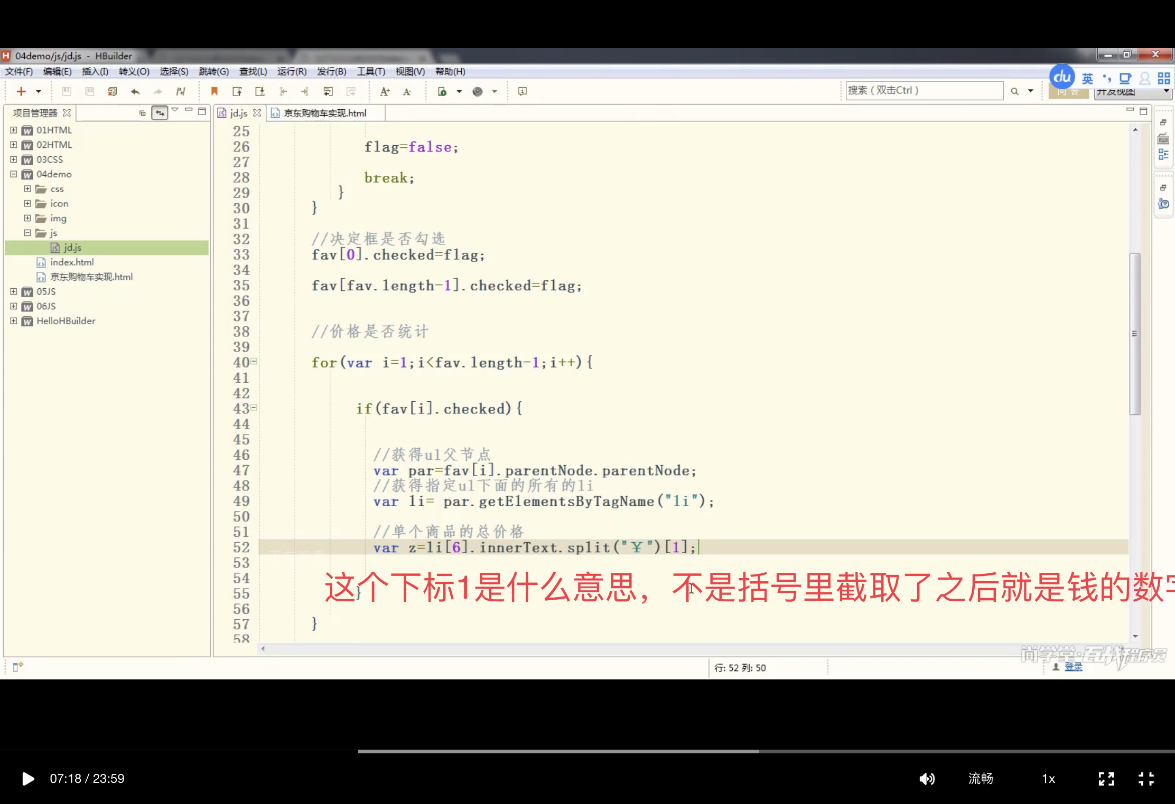Open the Run in browser dropdown arrow

coord(459,91)
